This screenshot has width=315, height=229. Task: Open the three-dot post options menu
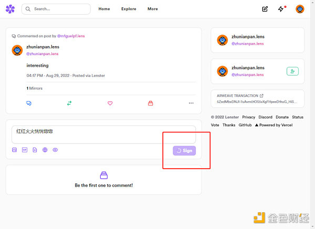(x=191, y=103)
